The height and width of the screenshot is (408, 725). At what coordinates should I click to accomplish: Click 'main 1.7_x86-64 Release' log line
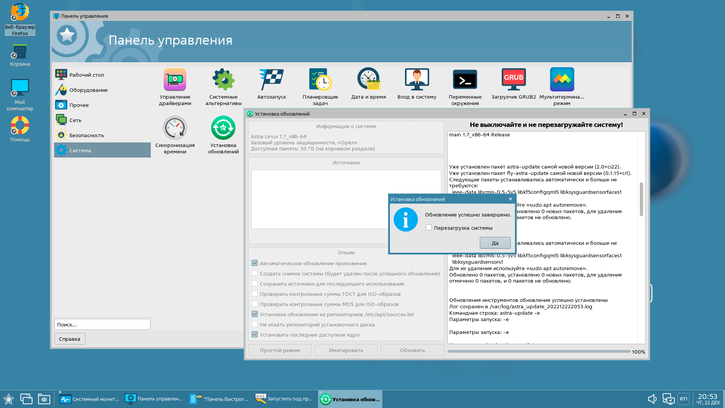479,134
